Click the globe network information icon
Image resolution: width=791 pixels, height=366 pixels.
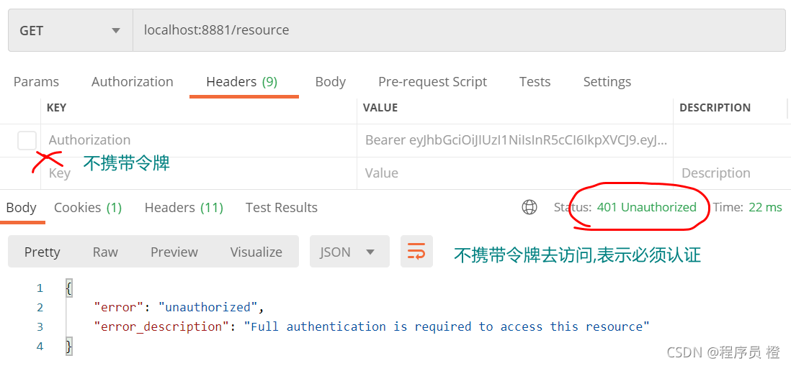(x=529, y=207)
